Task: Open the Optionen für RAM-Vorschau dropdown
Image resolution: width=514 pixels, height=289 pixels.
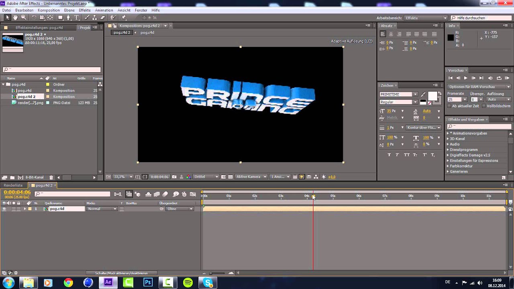Action: [479, 87]
